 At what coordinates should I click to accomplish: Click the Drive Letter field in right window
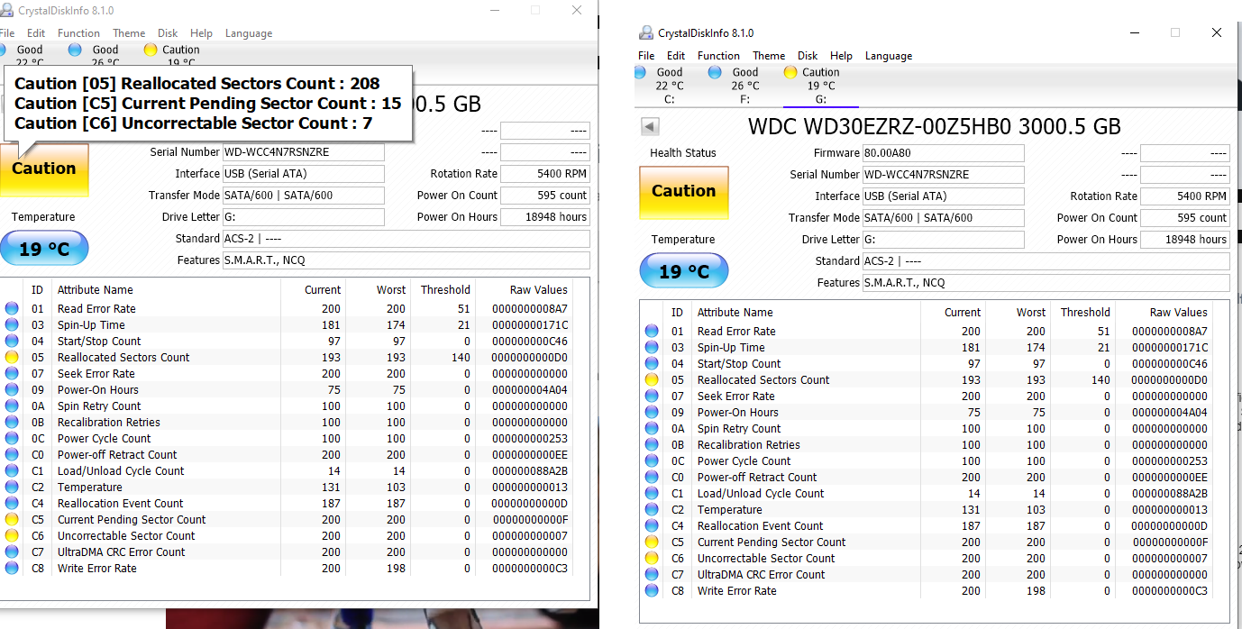[x=944, y=240]
